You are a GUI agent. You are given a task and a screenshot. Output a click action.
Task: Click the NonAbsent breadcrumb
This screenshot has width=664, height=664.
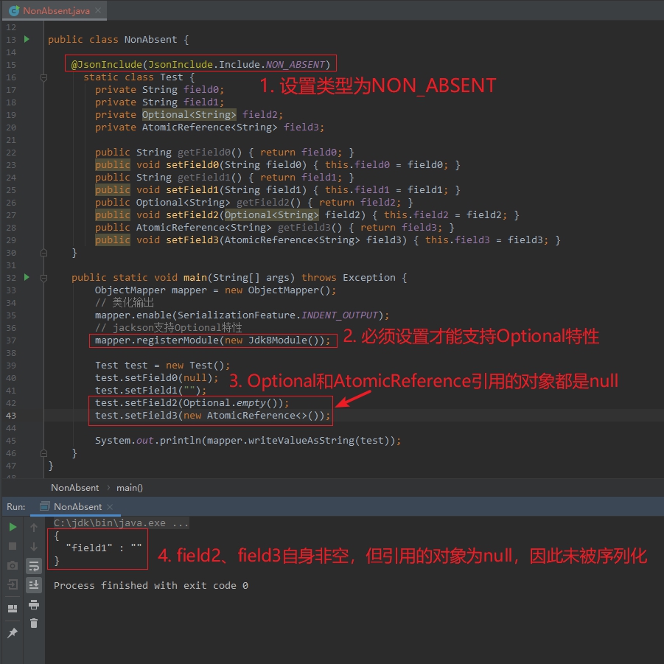pos(75,487)
